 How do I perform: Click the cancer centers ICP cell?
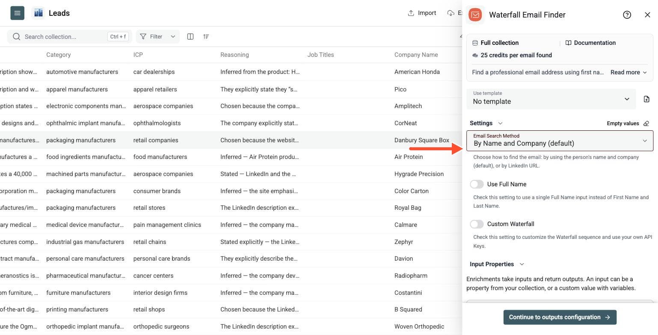coord(154,276)
